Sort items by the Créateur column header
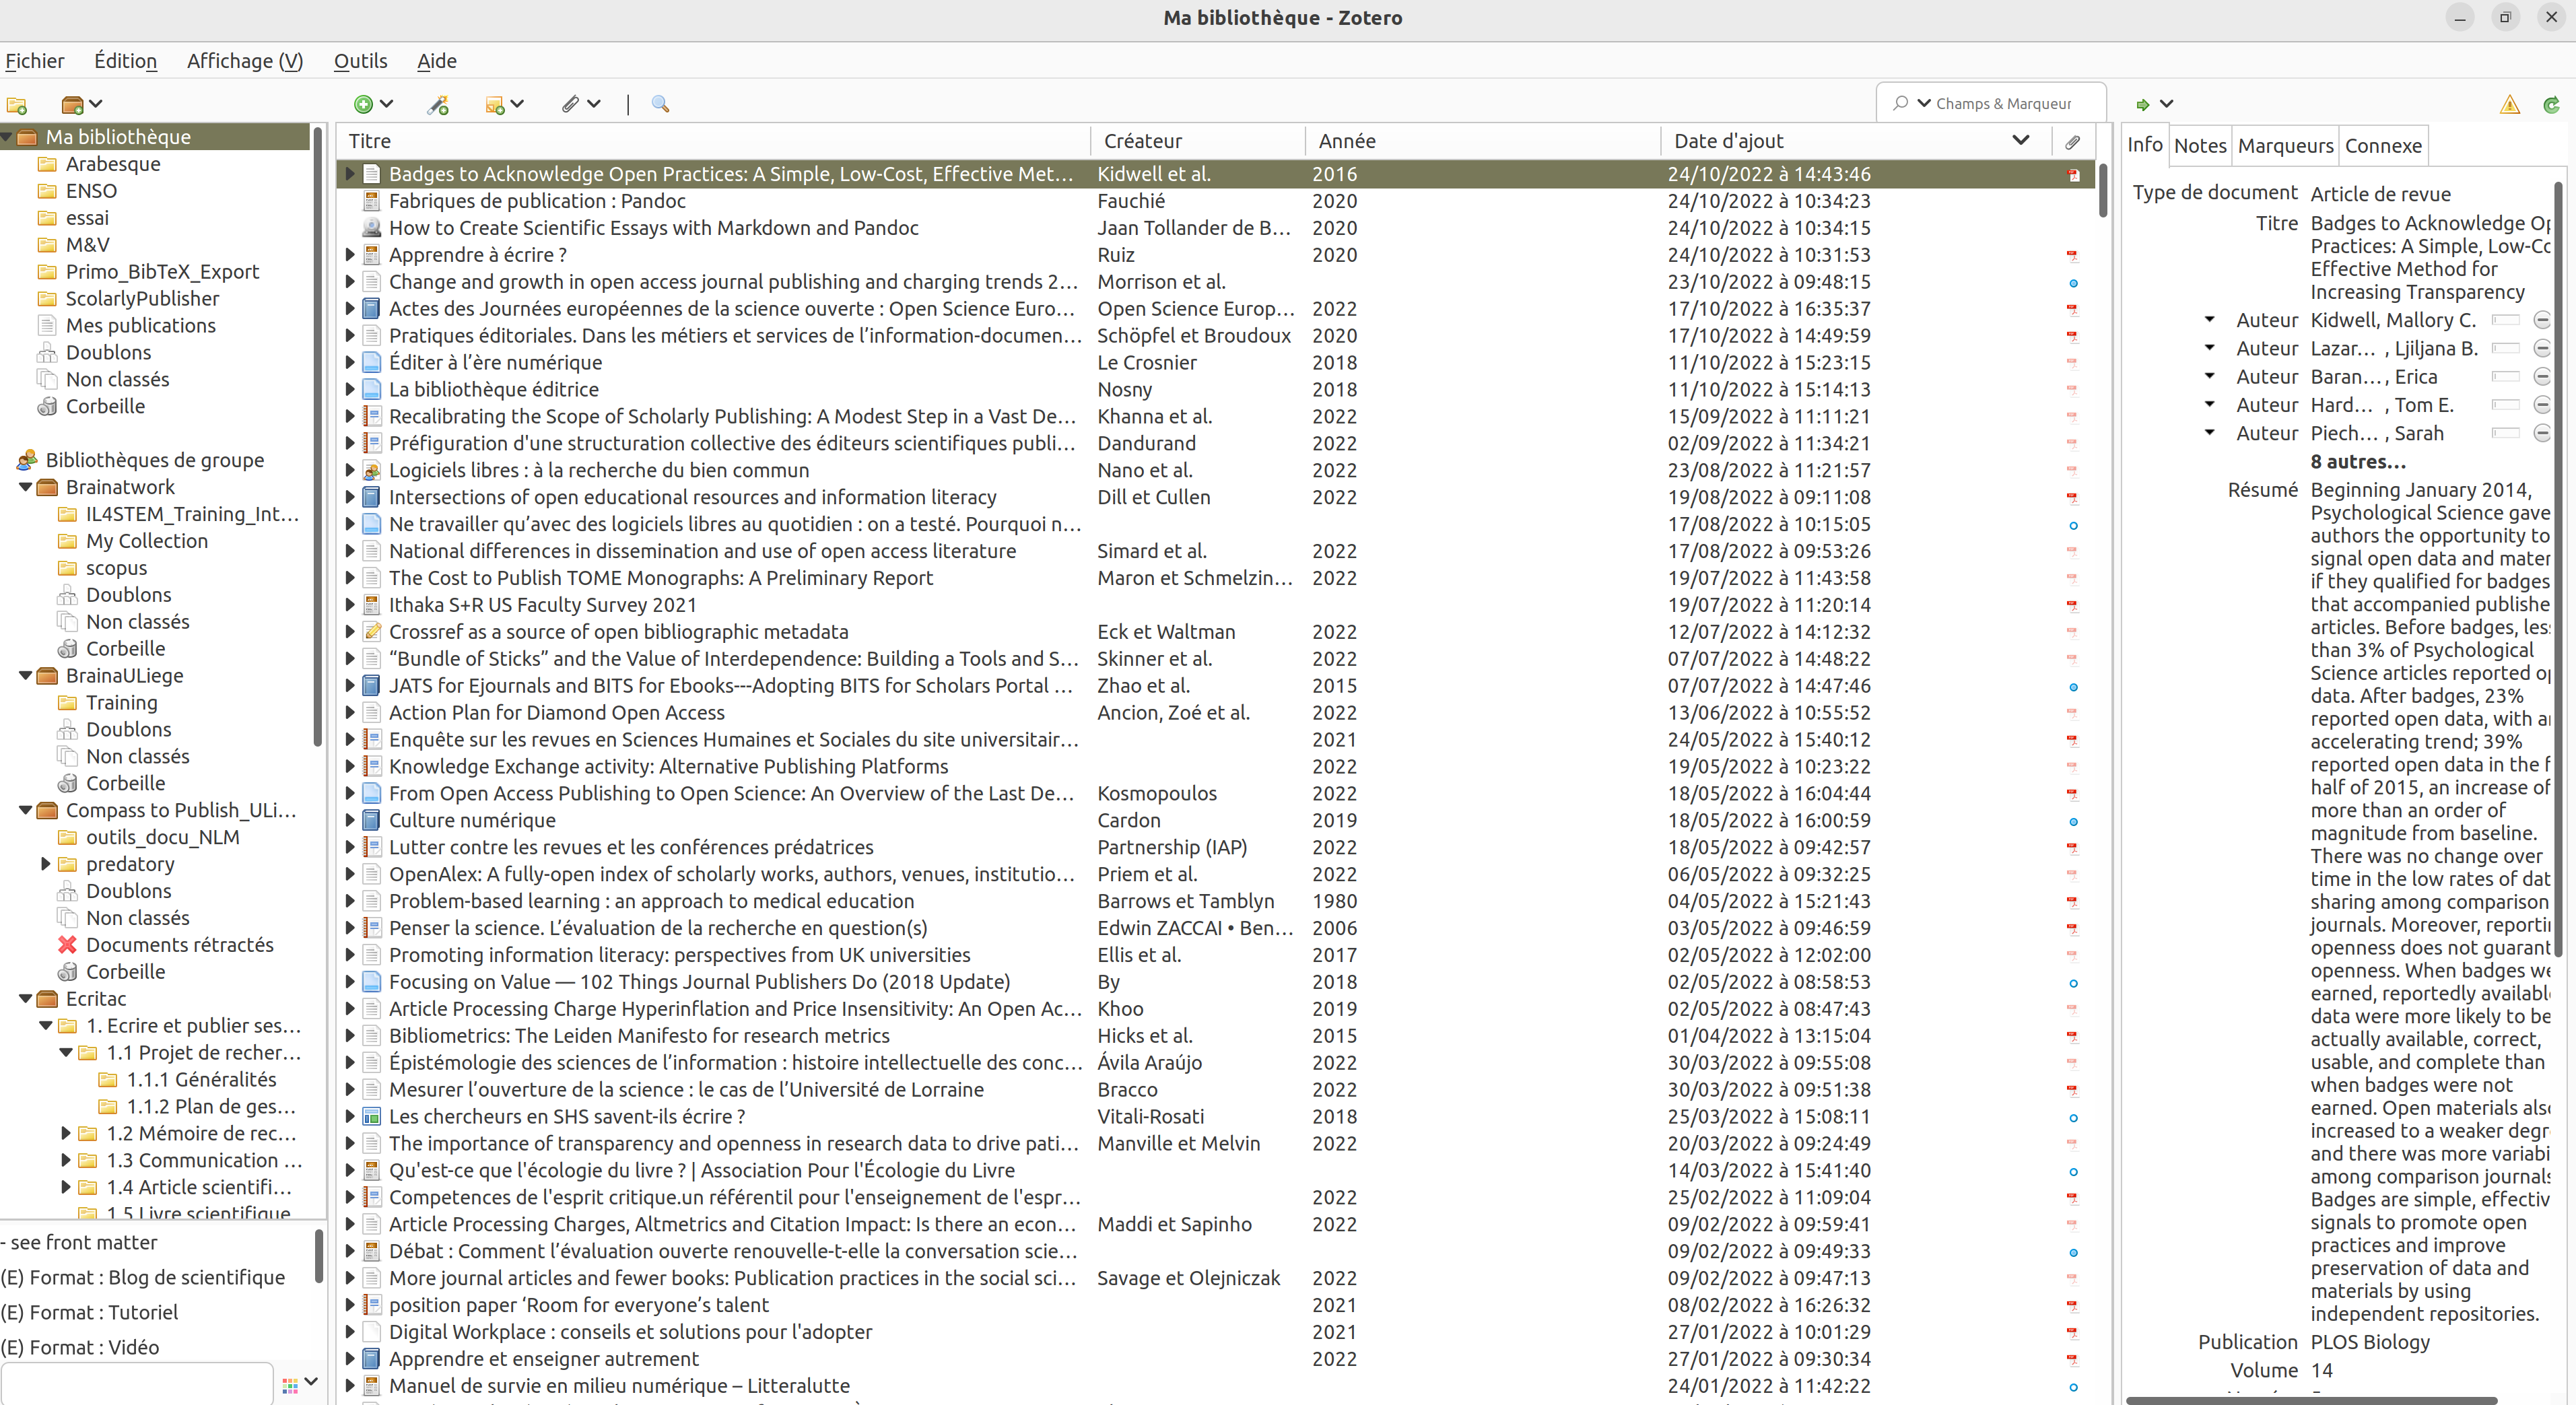 click(1198, 142)
